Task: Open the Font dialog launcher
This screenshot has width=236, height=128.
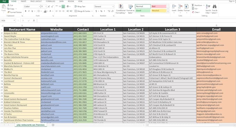Action: 53,16
